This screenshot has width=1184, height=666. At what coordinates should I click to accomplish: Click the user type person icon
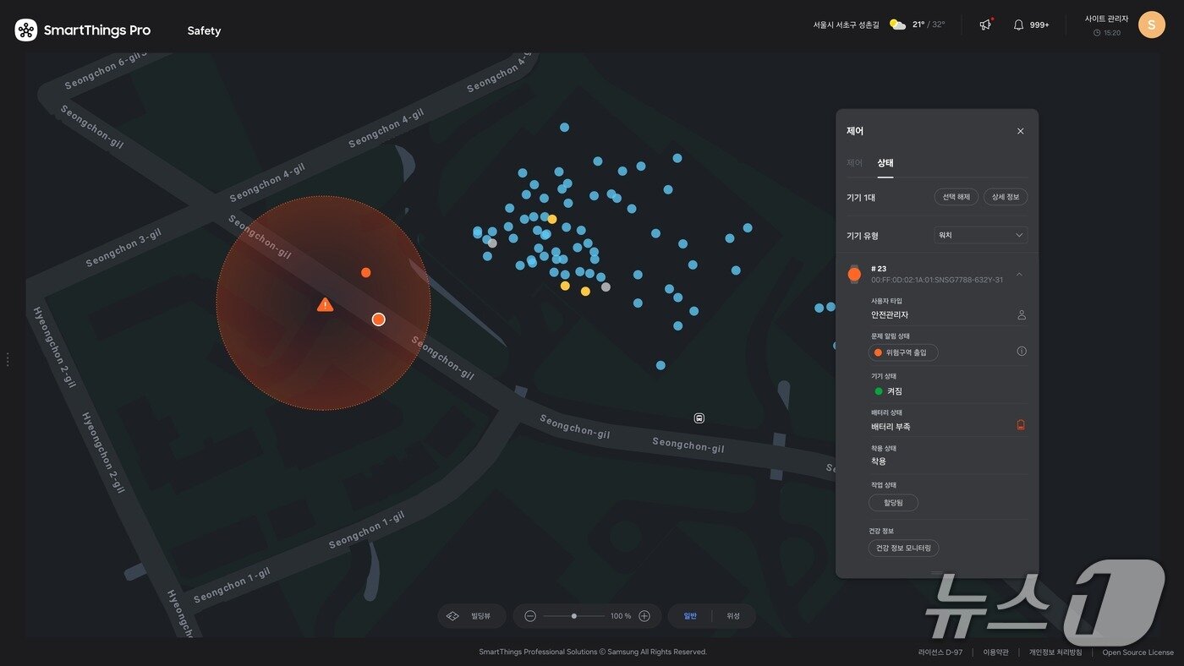pos(1021,315)
